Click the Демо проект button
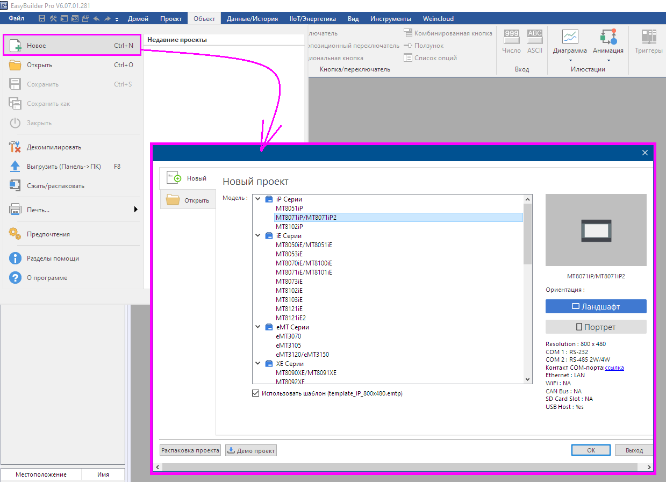Screen dimensions: 666x482 tap(251, 450)
